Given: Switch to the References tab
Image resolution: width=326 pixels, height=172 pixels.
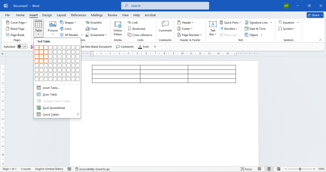Looking at the screenshot, I should coord(79,15).
